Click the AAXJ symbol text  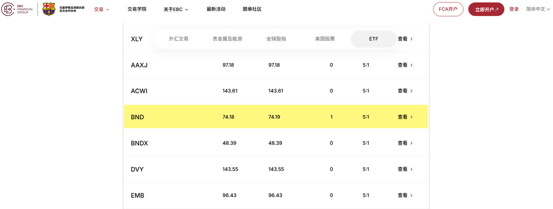click(139, 65)
